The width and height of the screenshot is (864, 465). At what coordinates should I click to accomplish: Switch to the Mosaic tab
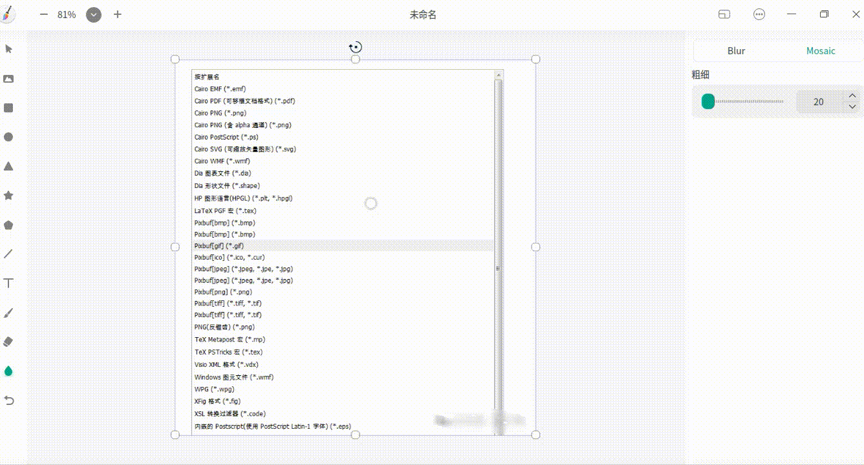click(820, 50)
